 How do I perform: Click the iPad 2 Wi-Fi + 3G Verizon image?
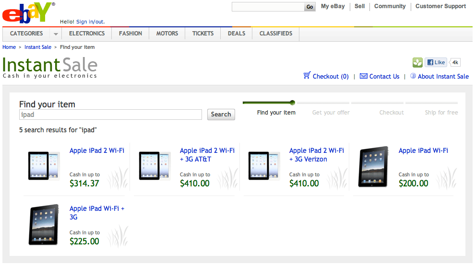pyautogui.click(x=264, y=166)
